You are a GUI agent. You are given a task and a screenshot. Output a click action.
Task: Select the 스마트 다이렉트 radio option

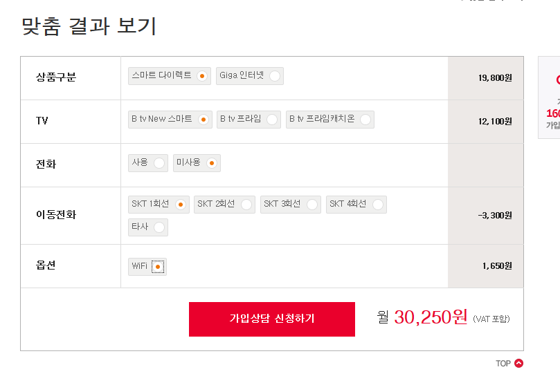201,76
